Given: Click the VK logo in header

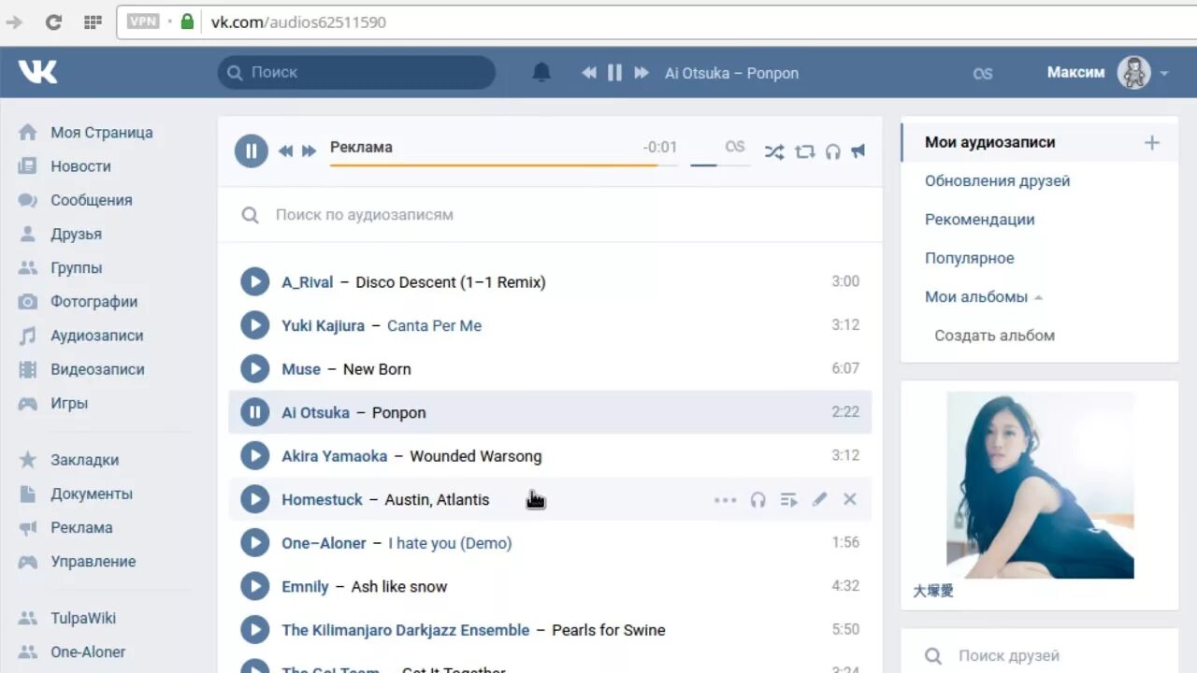Looking at the screenshot, I should (x=38, y=72).
